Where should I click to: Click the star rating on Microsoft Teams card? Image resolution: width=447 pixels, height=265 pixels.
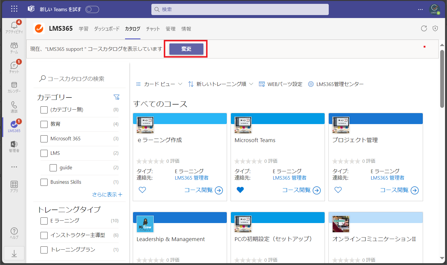248,161
